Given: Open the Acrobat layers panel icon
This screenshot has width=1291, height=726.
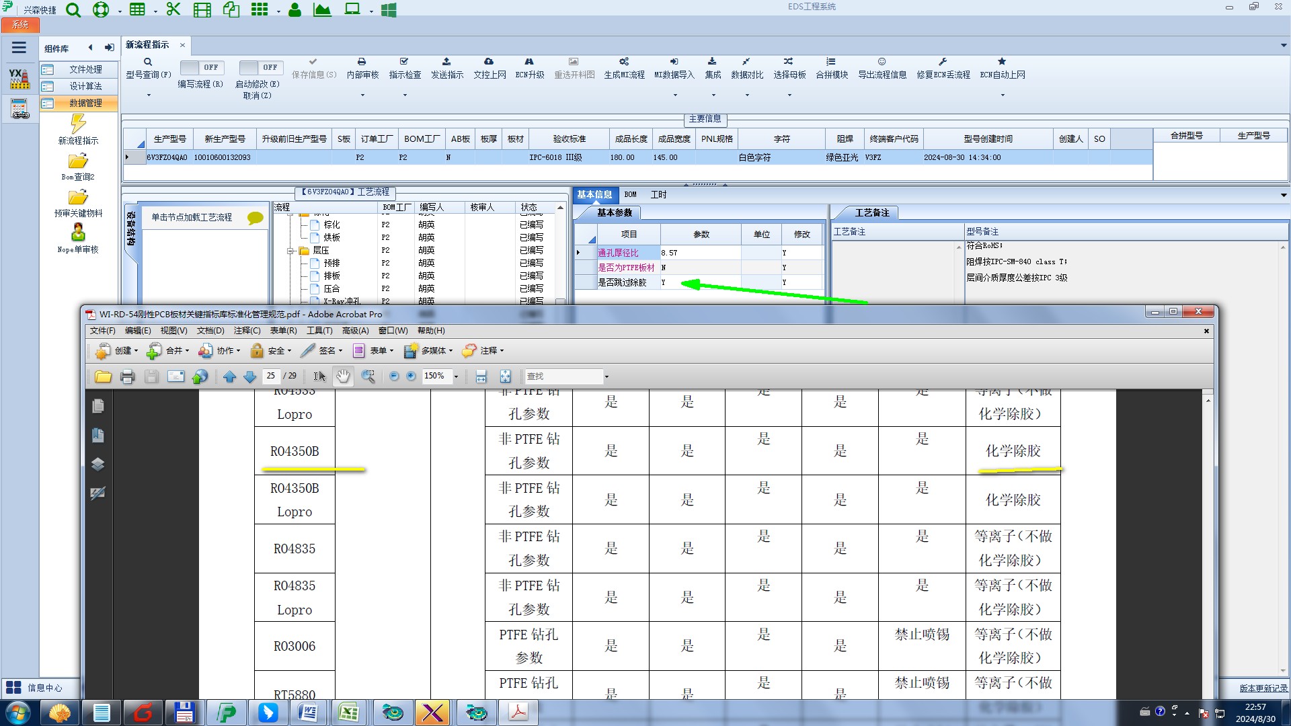Looking at the screenshot, I should click(97, 465).
